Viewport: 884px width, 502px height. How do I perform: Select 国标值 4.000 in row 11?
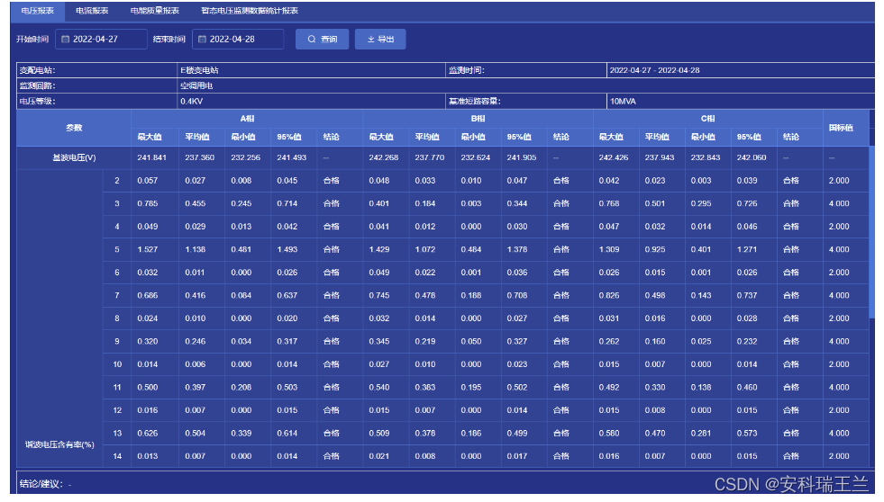pos(839,387)
